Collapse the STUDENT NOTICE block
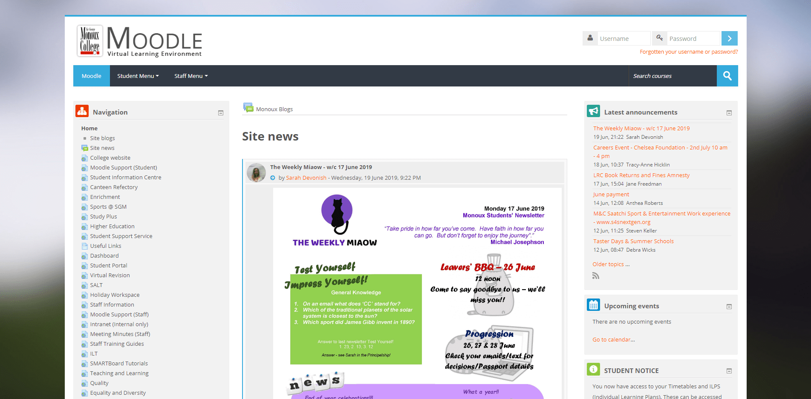811x399 pixels. click(x=729, y=371)
